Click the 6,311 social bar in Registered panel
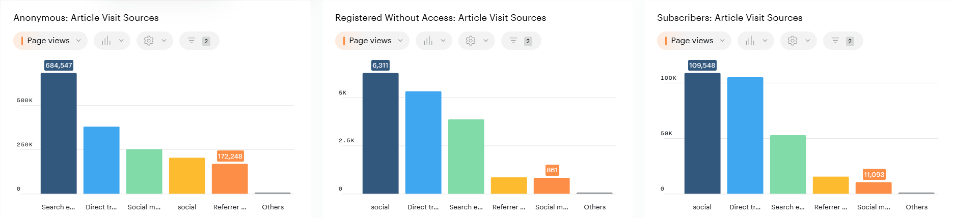The height and width of the screenshot is (218, 954). coord(380,133)
